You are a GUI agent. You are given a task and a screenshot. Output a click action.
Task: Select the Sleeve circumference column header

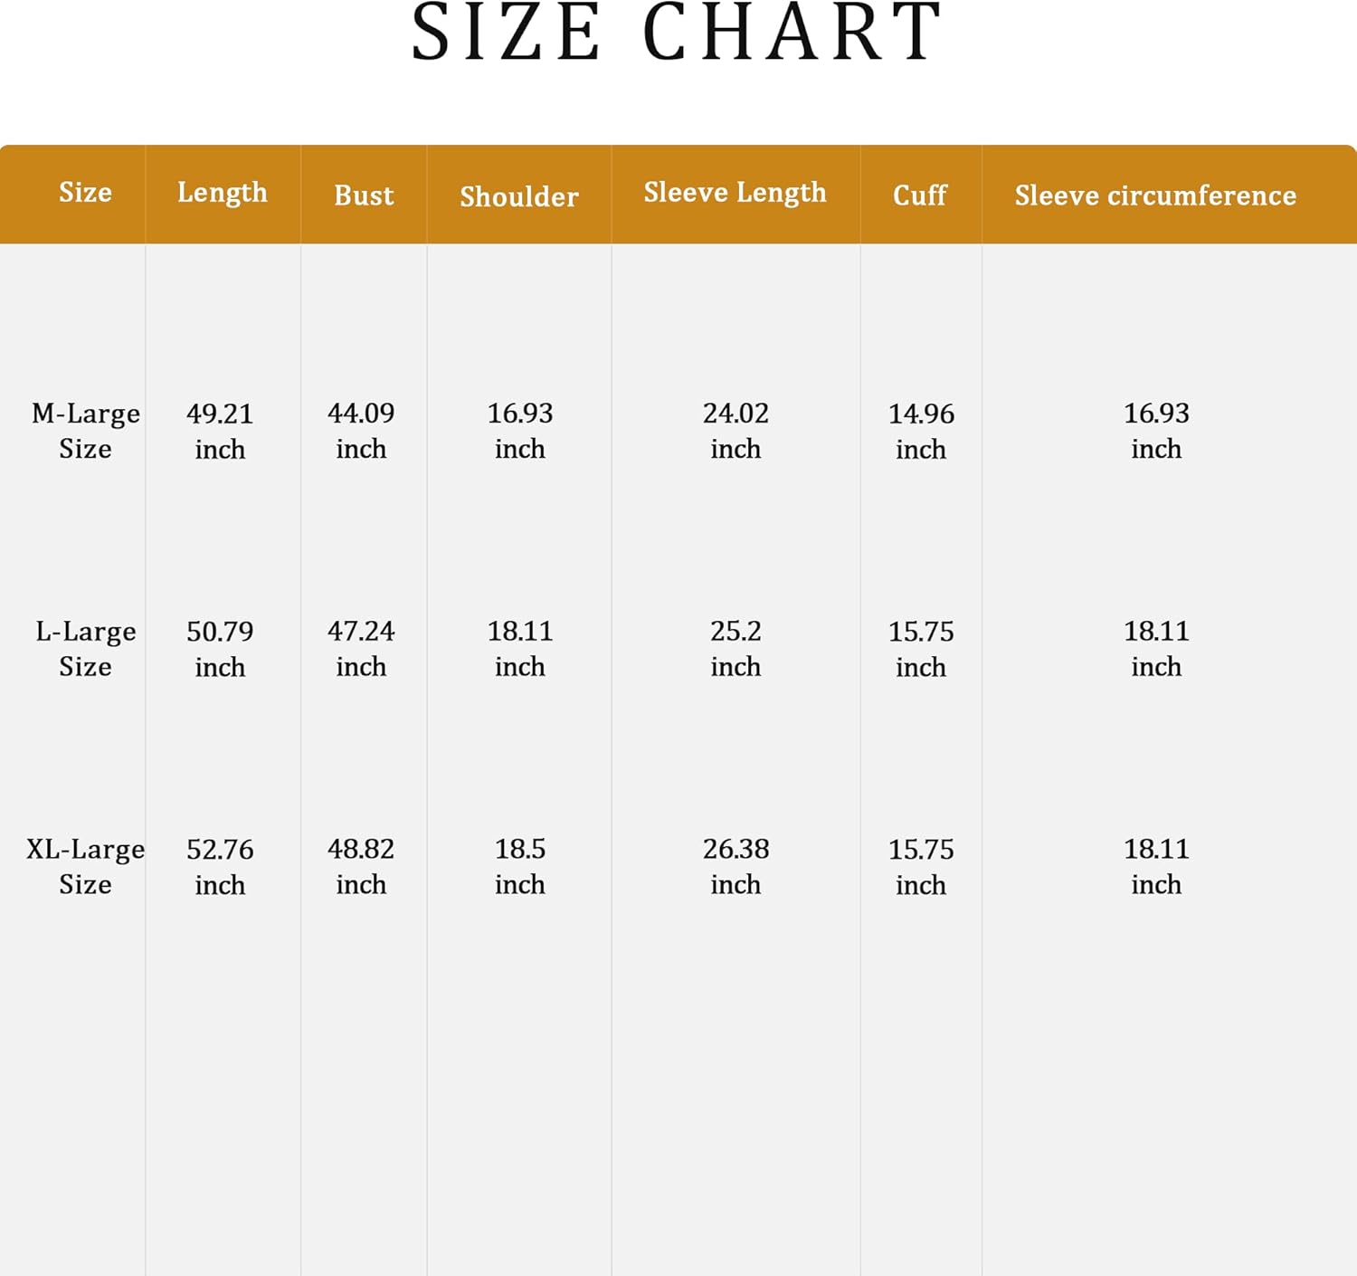click(x=1155, y=195)
